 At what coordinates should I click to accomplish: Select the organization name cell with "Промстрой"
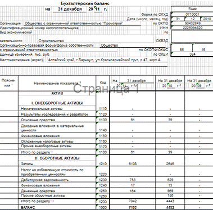pos(82,24)
